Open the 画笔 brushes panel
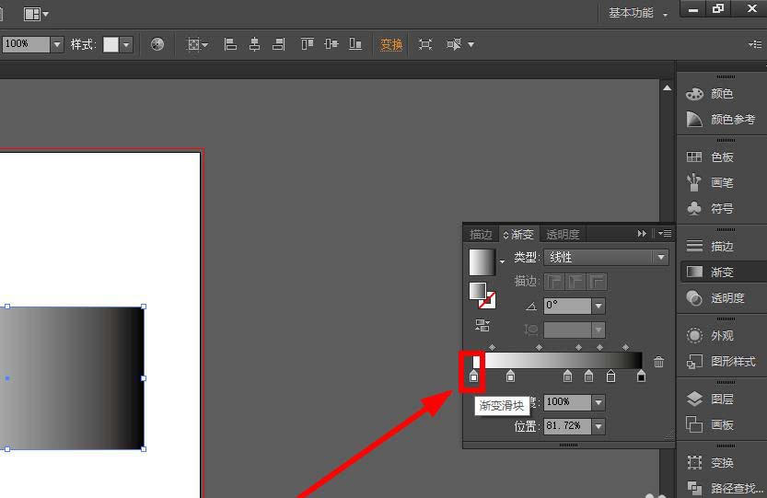This screenshot has width=767, height=498. (x=710, y=182)
